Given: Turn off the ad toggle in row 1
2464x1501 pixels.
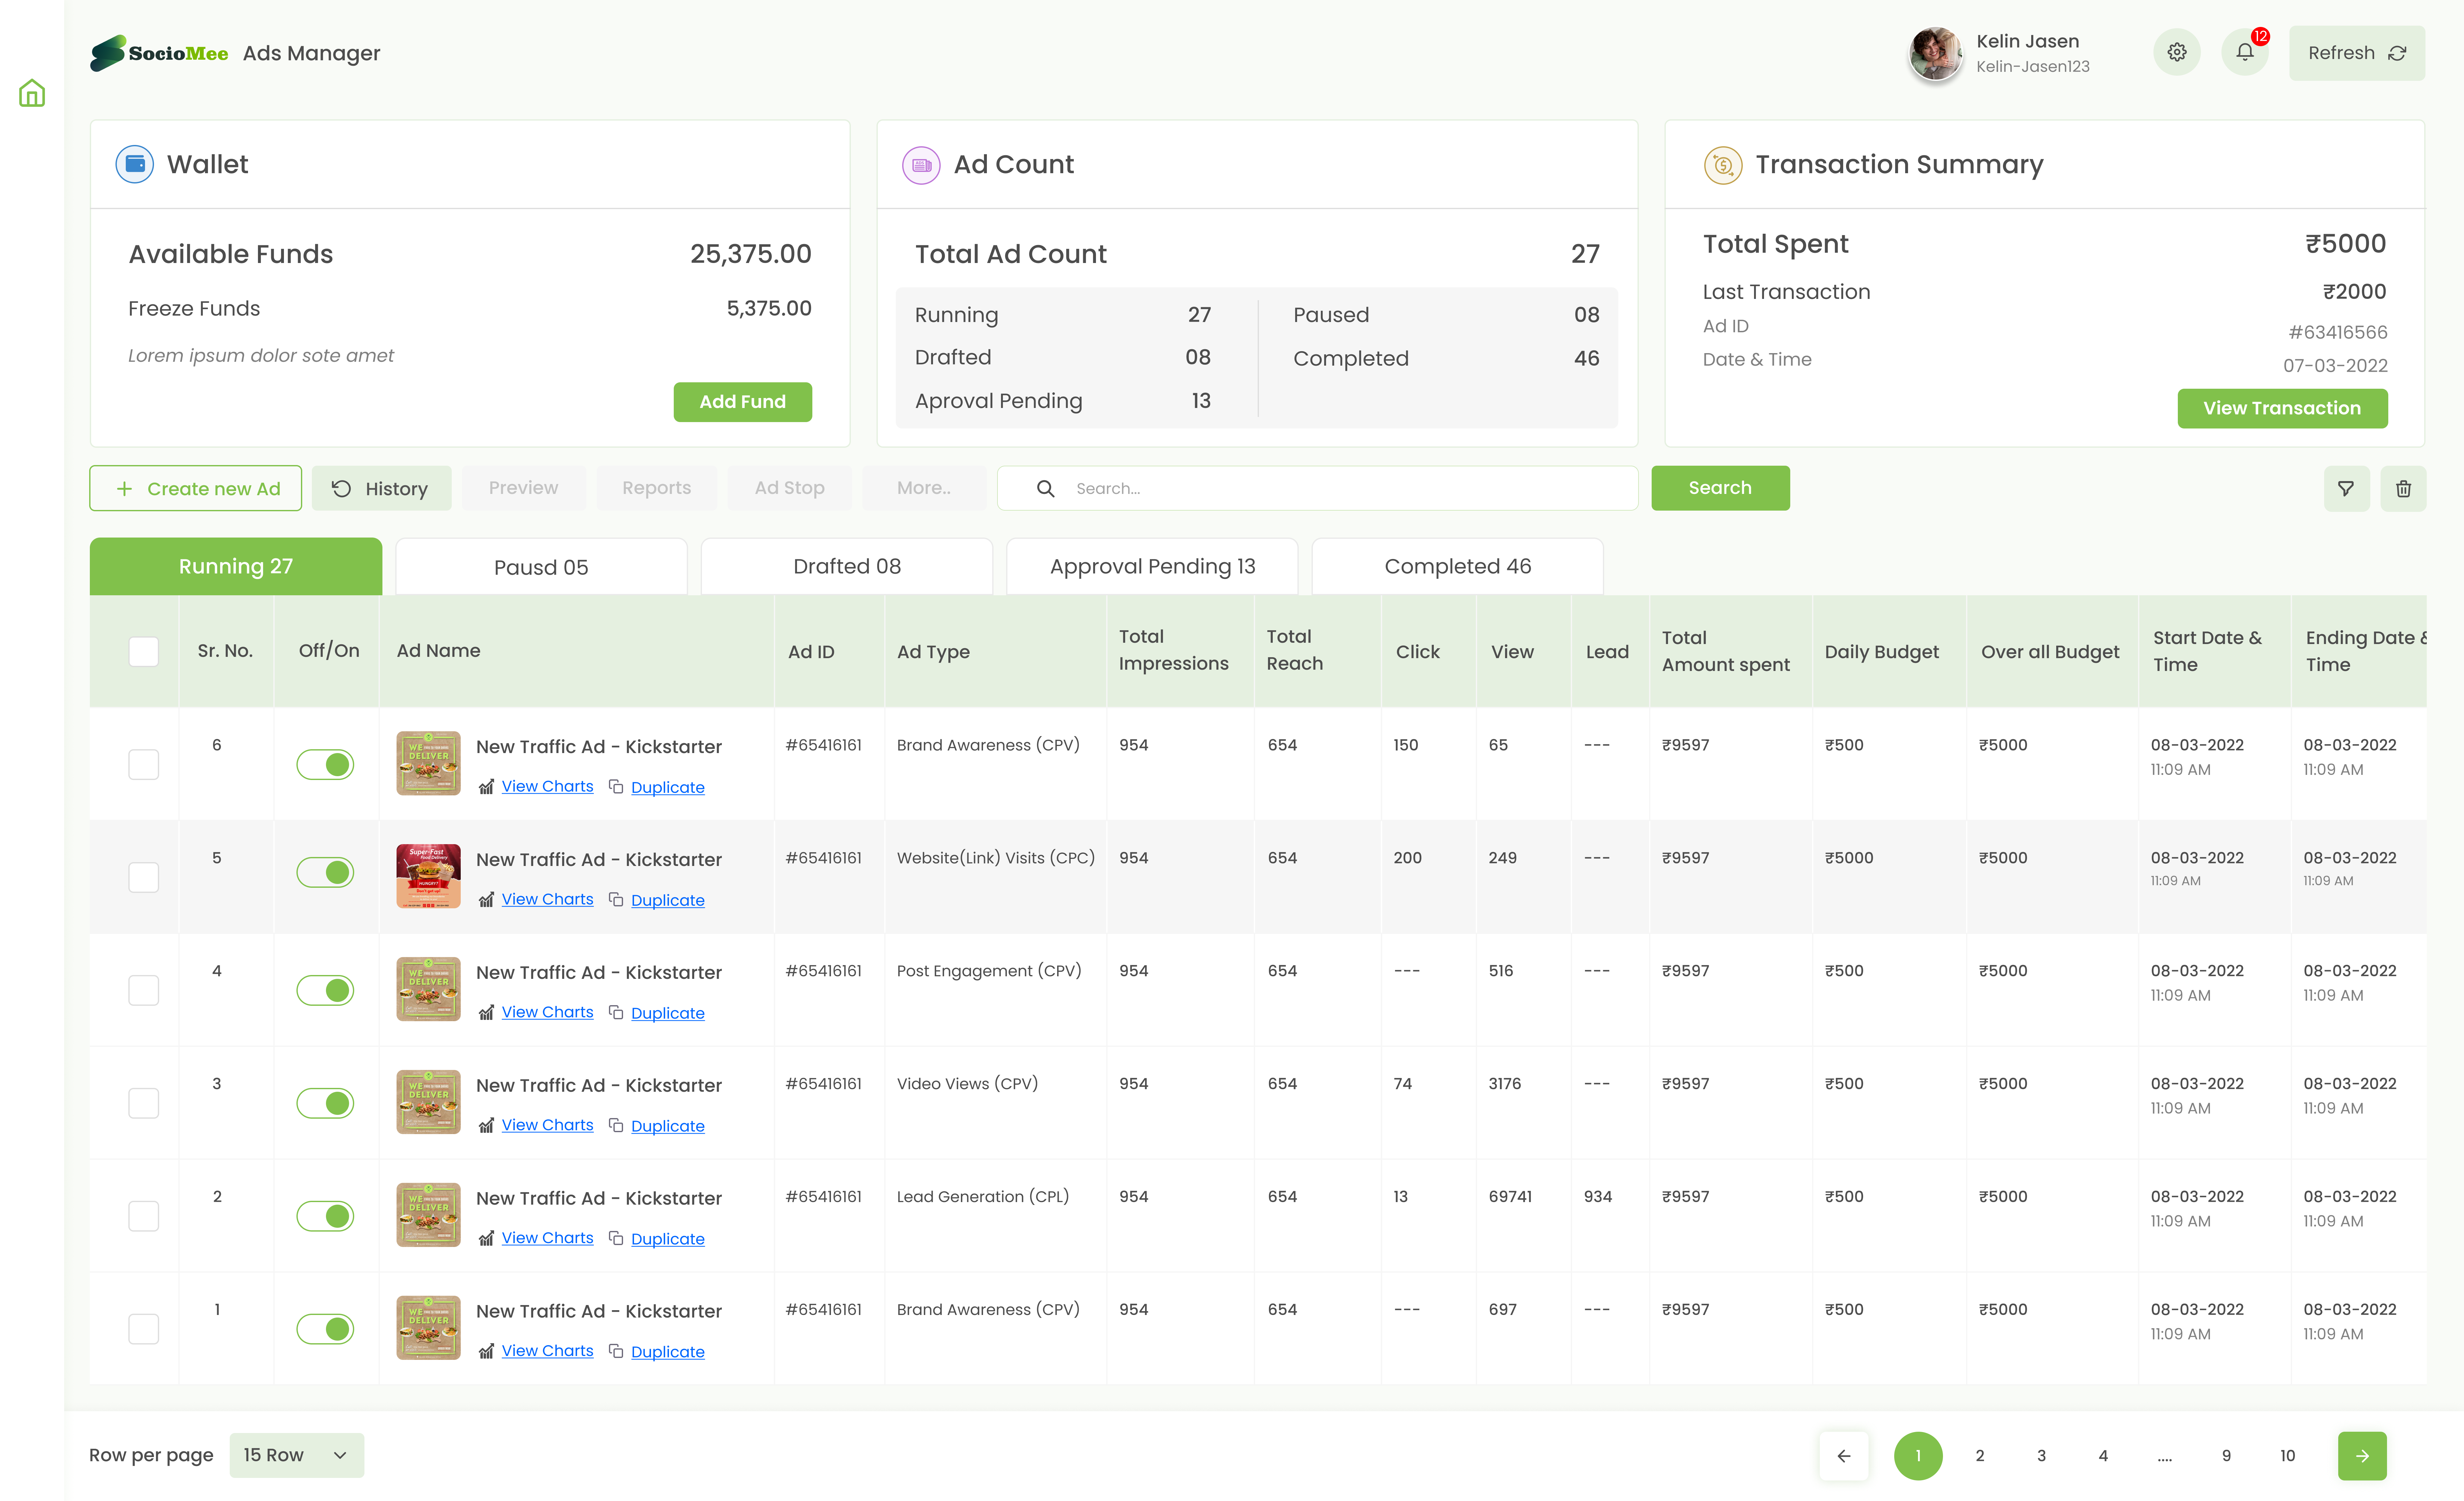Looking at the screenshot, I should [x=325, y=1329].
